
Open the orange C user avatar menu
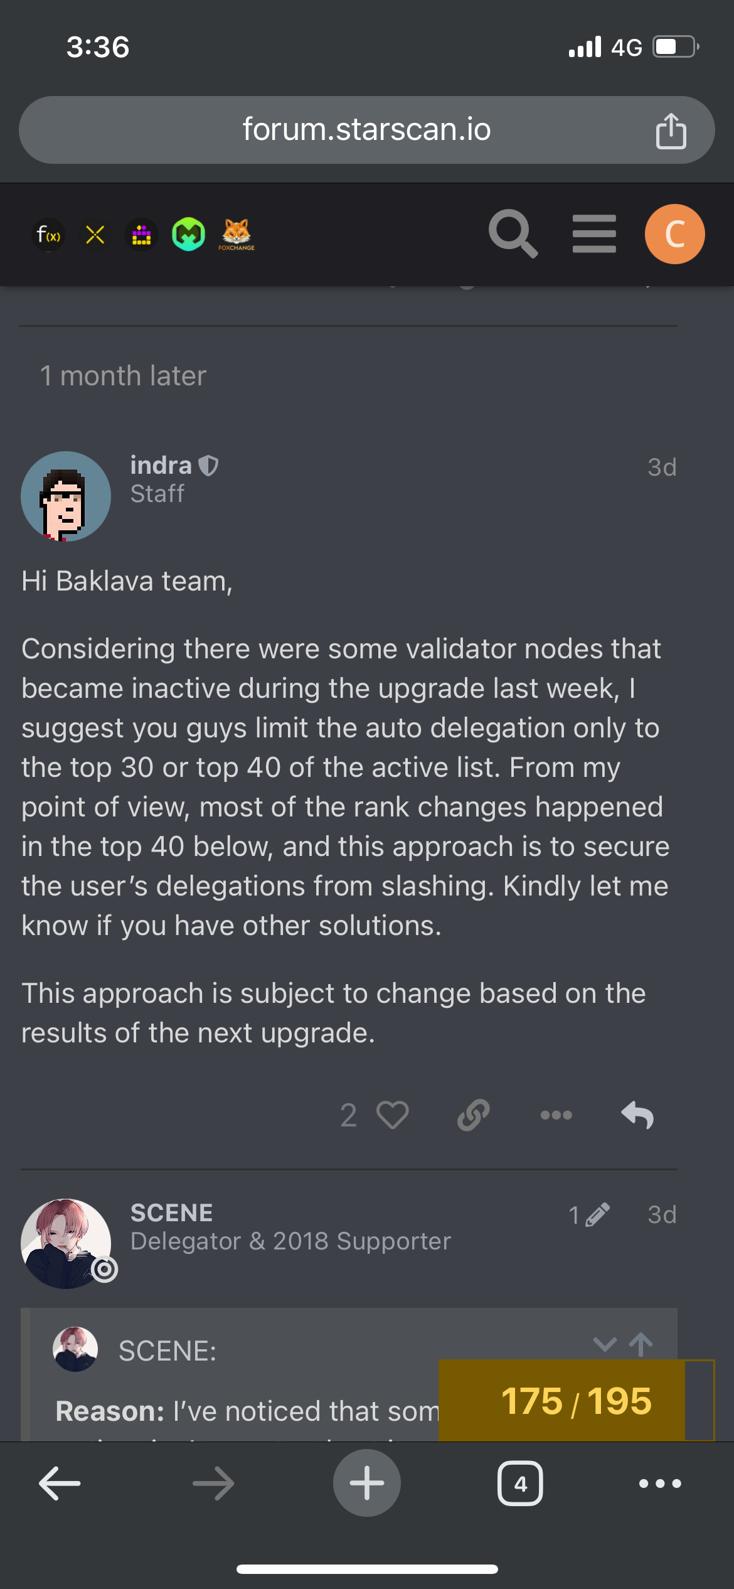[x=674, y=234]
